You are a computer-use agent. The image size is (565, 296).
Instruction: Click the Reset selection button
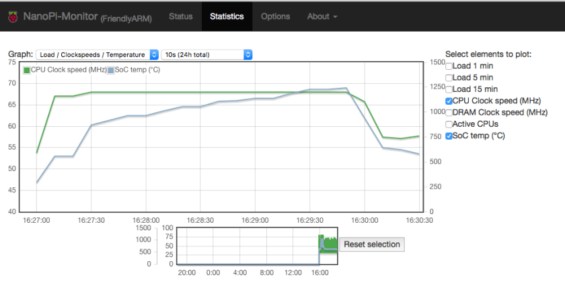coord(372,244)
